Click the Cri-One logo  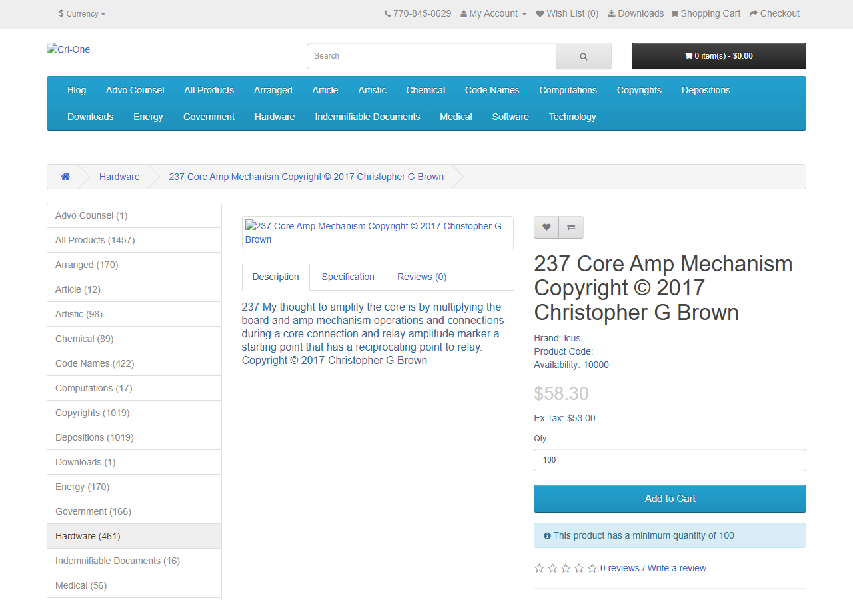coord(69,49)
